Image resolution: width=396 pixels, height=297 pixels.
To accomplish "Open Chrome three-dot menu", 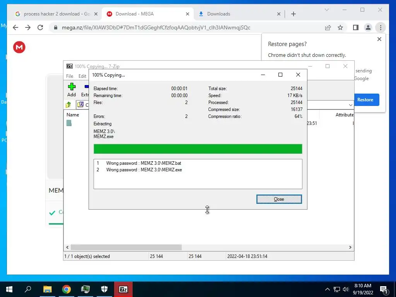I will pos(381,27).
